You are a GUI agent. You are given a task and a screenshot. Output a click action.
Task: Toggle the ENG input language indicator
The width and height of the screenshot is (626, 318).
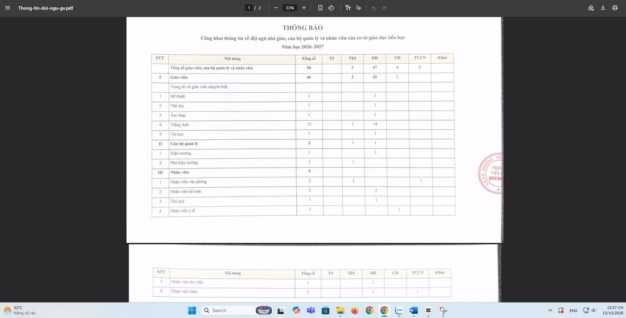click(x=573, y=310)
